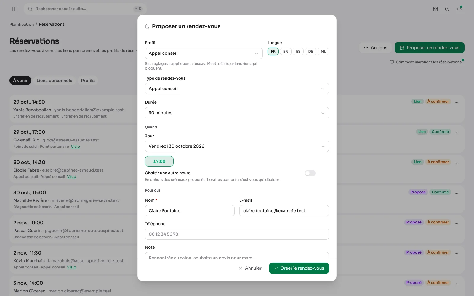
Task: Click the Téléphone input field
Action: [x=237, y=234]
